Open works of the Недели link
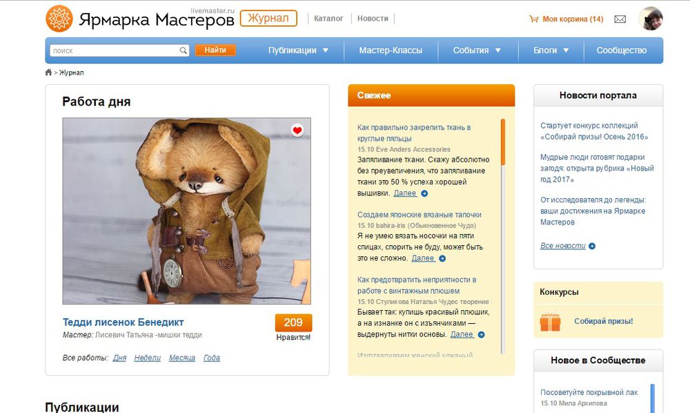The height and width of the screenshot is (413, 690). point(148,358)
